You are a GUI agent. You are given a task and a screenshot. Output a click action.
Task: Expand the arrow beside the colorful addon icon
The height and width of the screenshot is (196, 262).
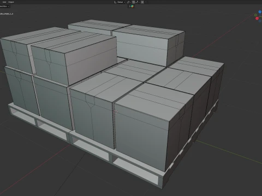(x=130, y=6)
